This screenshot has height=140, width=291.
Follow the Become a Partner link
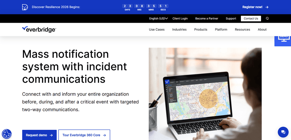[x=207, y=18]
